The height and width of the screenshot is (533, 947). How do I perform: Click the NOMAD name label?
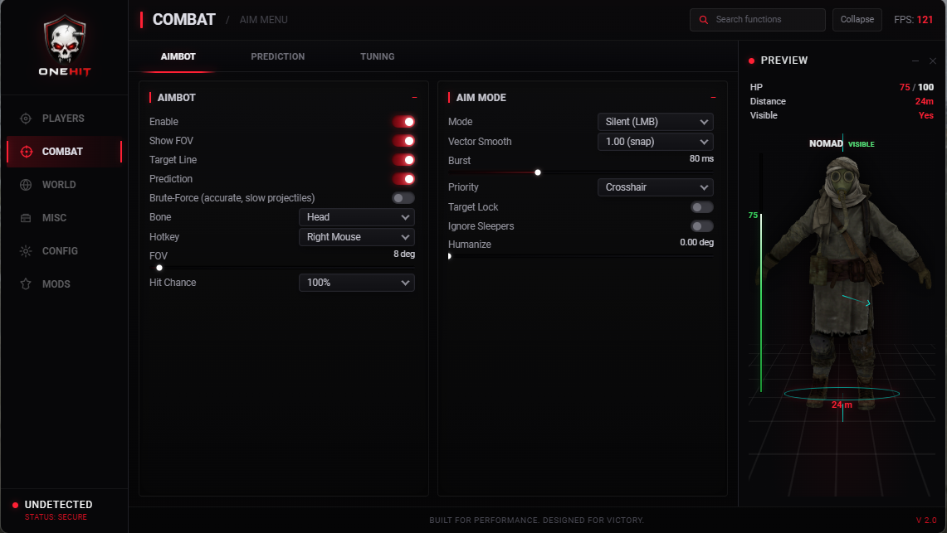tap(826, 144)
